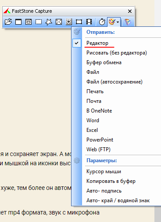
Task: Select Capture Rectangular Region icon
Action: (39, 22)
